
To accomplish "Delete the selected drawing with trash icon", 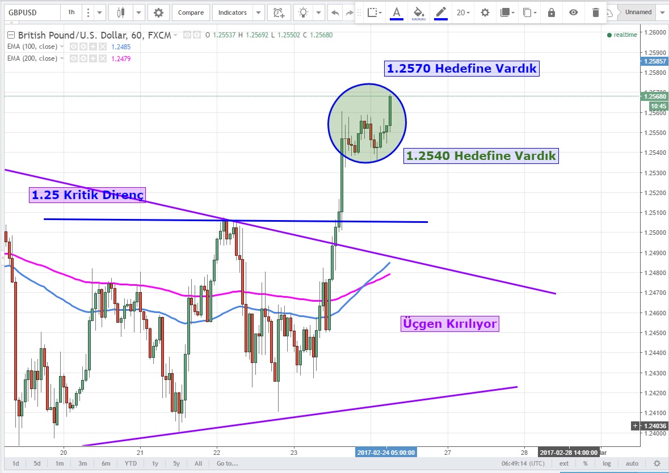I will click(595, 12).
